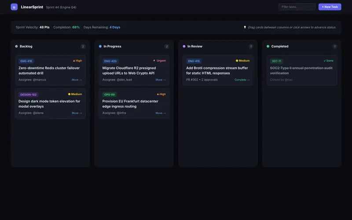
Task: Click the Backlog column status dot
Action: point(16,47)
